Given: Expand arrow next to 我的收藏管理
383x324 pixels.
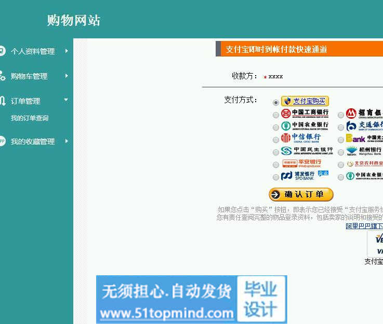Looking at the screenshot, I should (x=67, y=141).
